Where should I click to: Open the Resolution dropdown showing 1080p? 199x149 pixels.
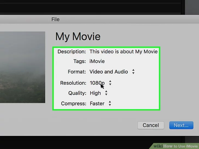tap(101, 83)
